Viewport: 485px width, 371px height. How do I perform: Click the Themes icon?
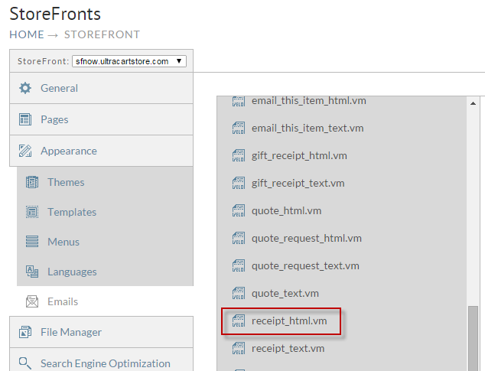(32, 182)
